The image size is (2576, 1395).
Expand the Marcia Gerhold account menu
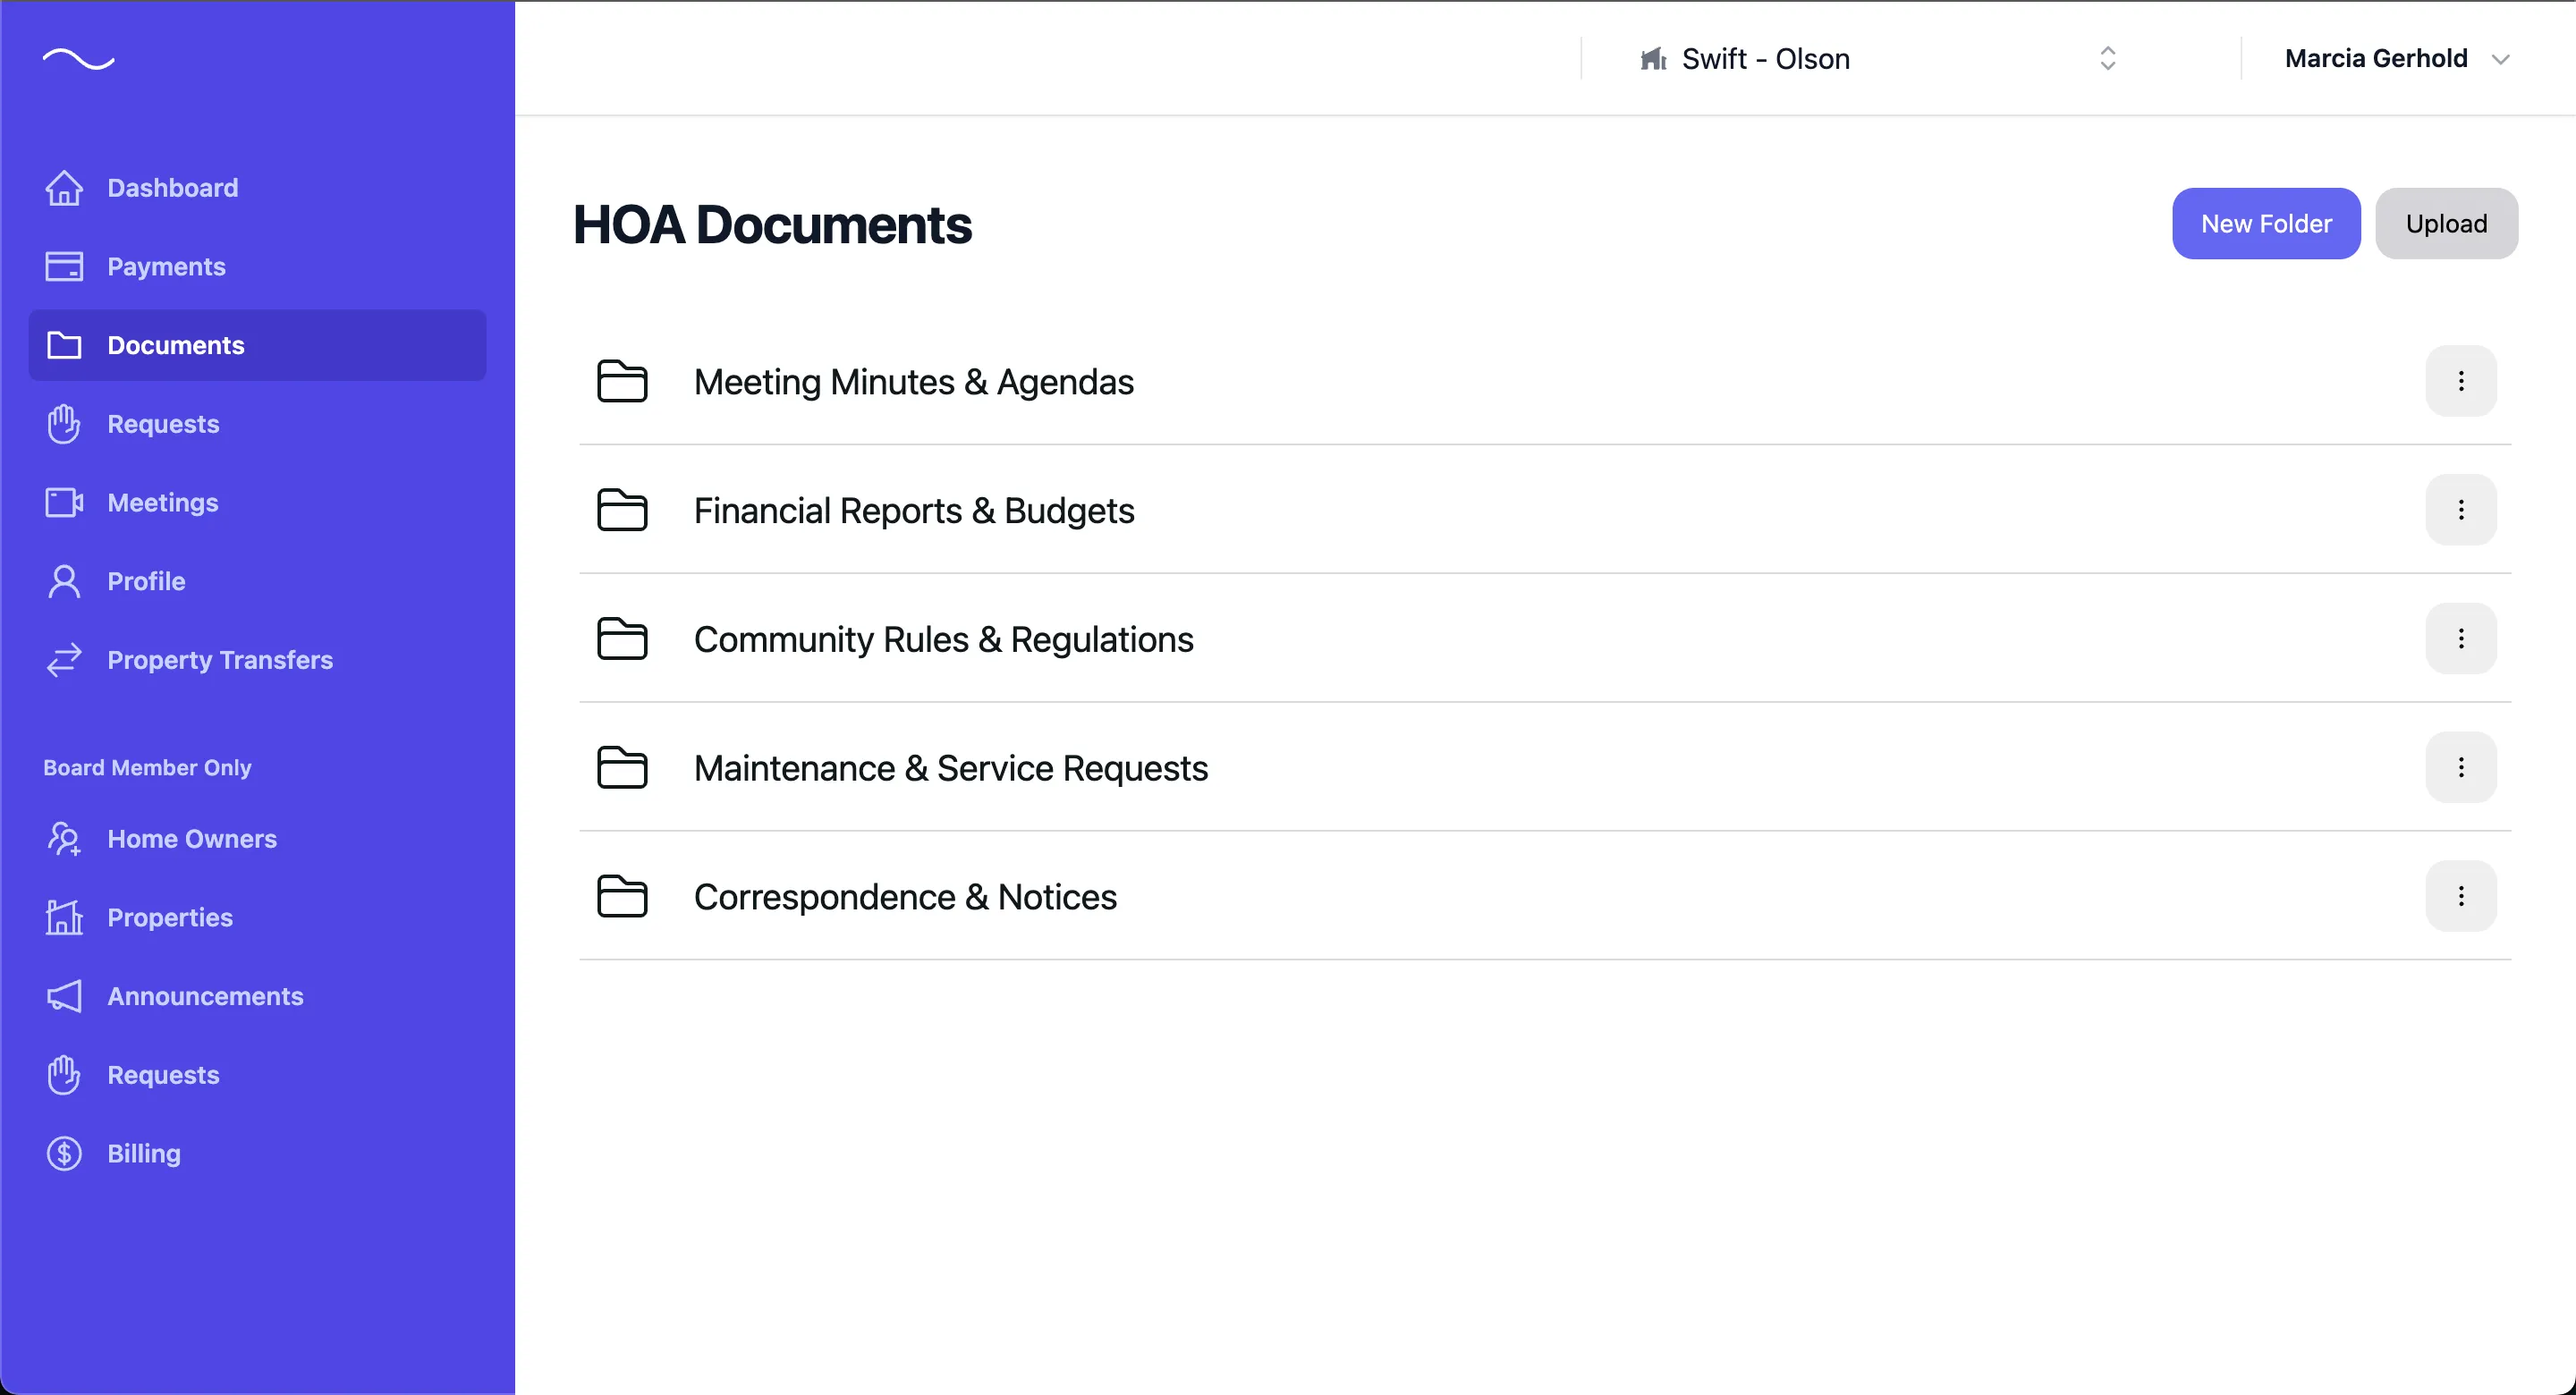(2397, 58)
